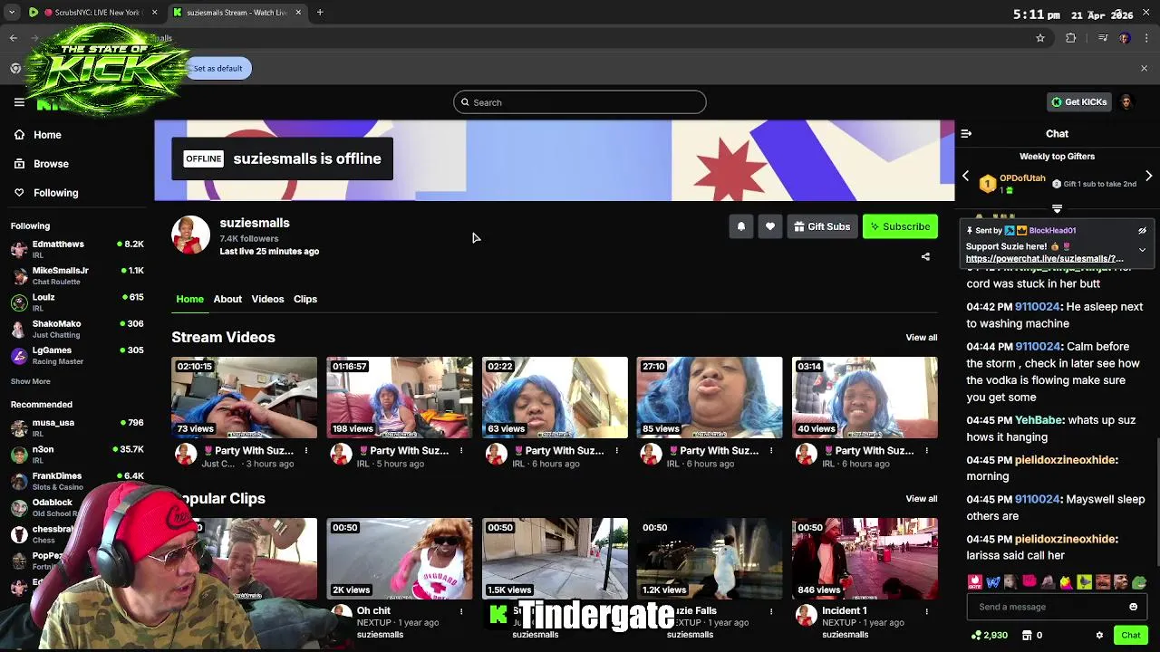This screenshot has width=1160, height=652.
Task: Go back in the browser
Action: (x=13, y=38)
